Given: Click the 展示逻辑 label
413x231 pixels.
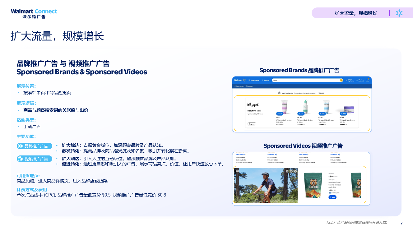Looking at the screenshot, I should tap(26, 103).
